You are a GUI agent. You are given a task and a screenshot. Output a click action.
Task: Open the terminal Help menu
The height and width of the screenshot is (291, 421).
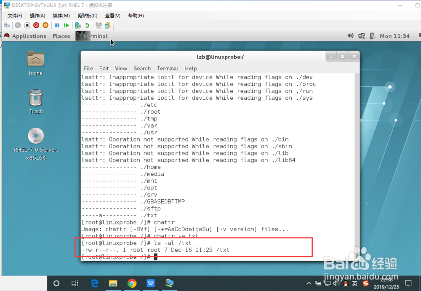[x=190, y=69]
